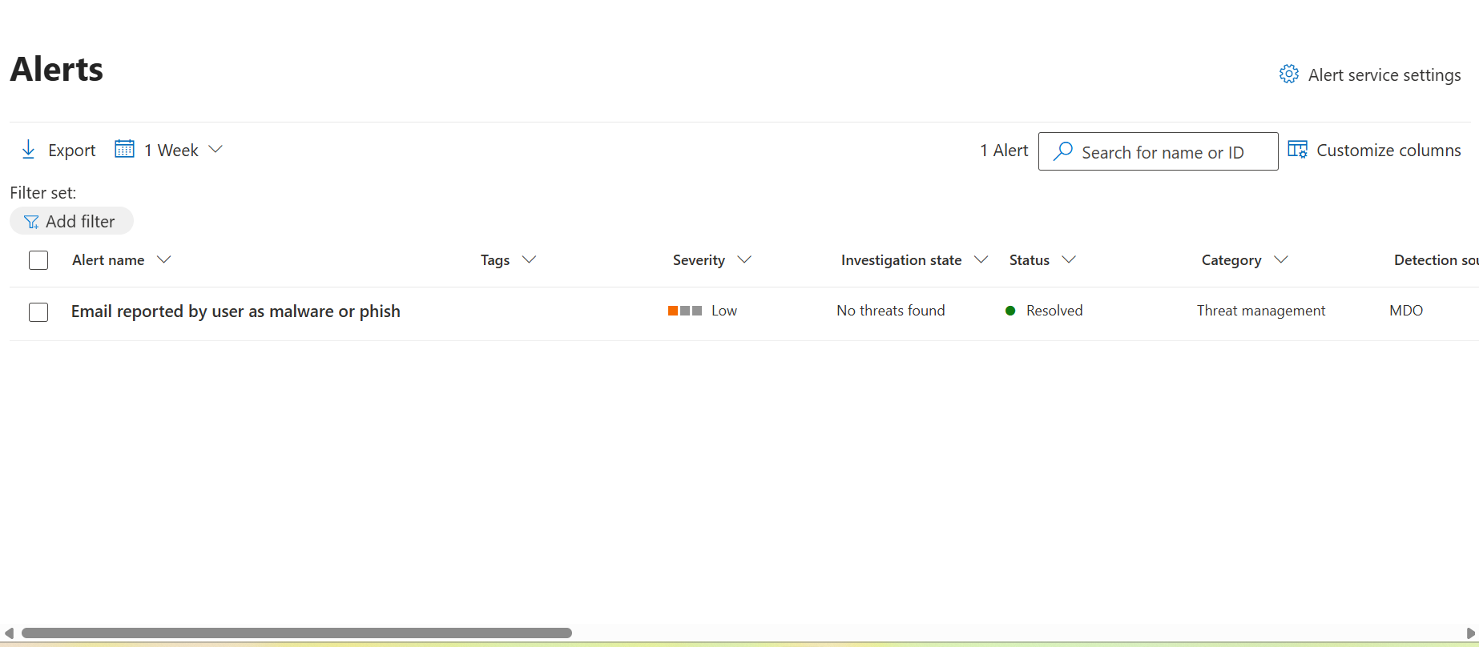This screenshot has height=647, width=1479.
Task: Open the Alert name column sort chevron
Action: (164, 259)
